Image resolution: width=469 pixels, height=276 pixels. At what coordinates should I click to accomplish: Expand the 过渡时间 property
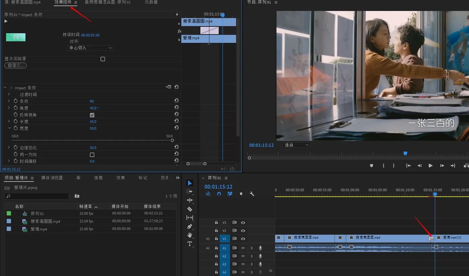click(9, 94)
